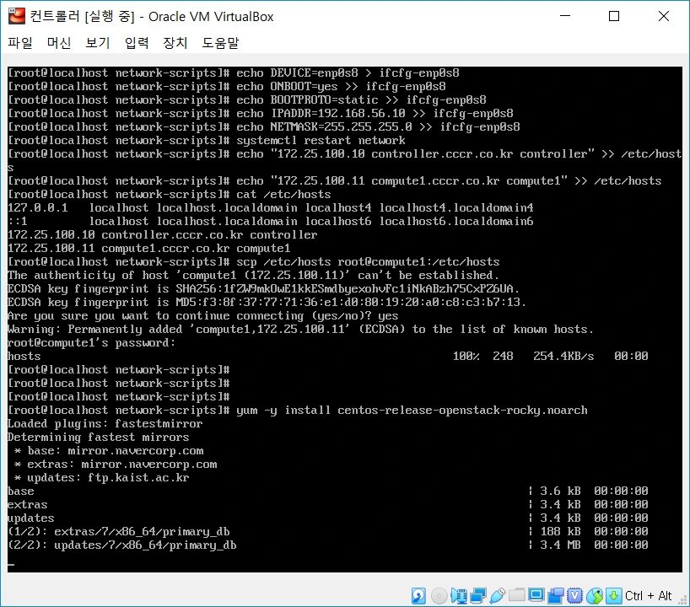Screen dimensions: 690x607
Task: Open the 도움말 menu
Action: [x=220, y=43]
